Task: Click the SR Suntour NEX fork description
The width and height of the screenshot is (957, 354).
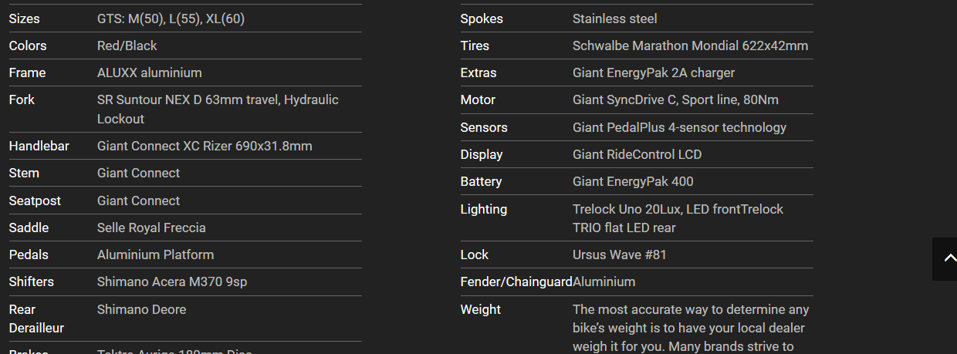Action: tap(218, 109)
